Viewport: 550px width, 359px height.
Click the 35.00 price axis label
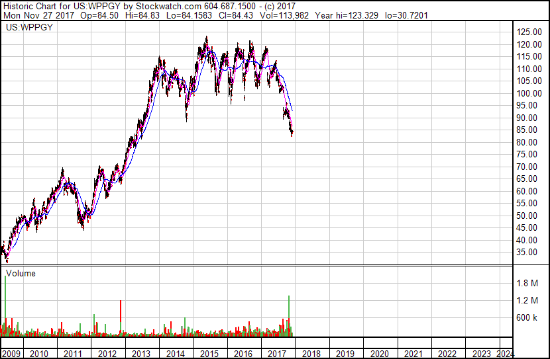point(527,253)
